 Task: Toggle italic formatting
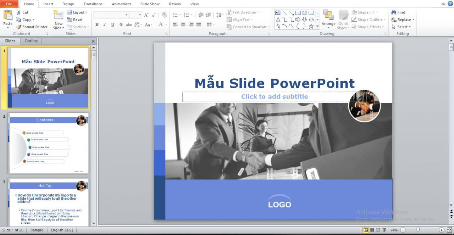pos(105,24)
